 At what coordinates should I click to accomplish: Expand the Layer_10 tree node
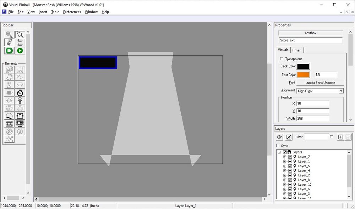(x=285, y=184)
